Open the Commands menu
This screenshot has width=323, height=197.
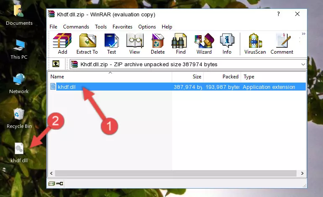76,27
